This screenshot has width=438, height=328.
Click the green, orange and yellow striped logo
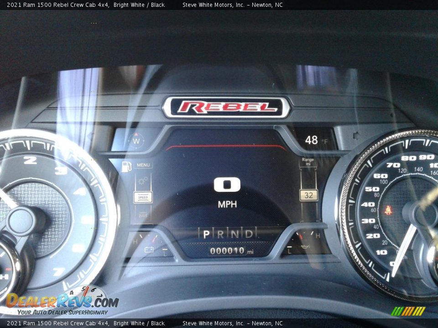click(x=408, y=311)
